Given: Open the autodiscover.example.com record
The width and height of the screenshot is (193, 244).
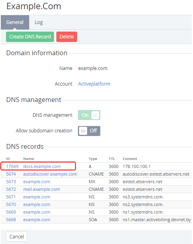Looking at the screenshot, I should pyautogui.click(x=50, y=174).
